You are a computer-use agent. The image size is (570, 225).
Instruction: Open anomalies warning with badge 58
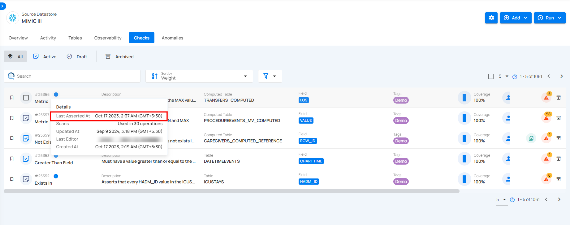click(546, 117)
